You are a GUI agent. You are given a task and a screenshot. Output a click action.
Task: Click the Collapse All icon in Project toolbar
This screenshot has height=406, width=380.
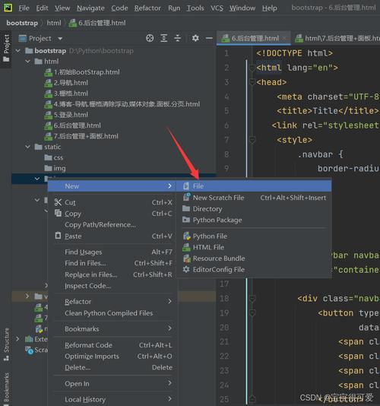pos(178,38)
